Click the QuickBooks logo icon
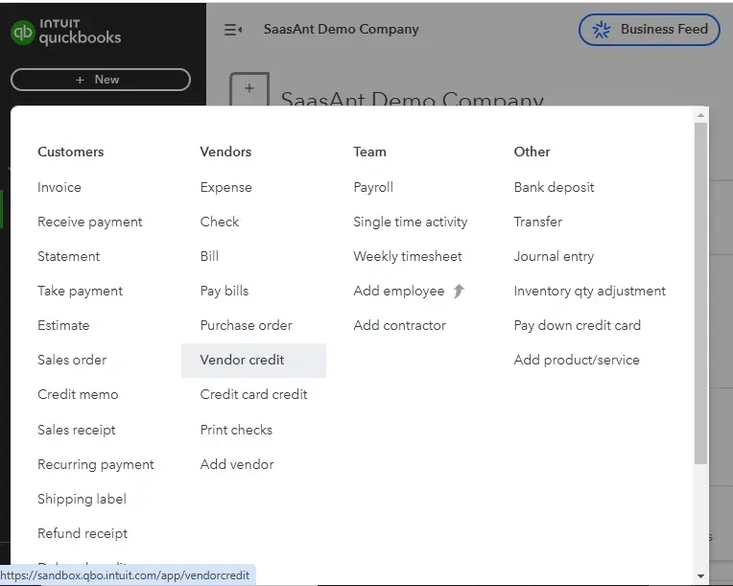 (x=22, y=32)
